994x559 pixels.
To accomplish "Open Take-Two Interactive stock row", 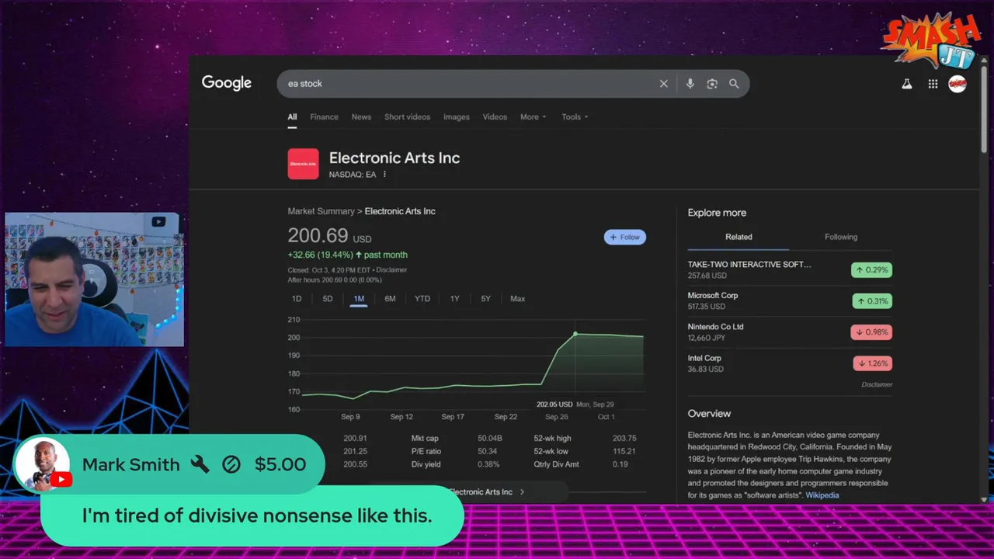I will coord(790,270).
